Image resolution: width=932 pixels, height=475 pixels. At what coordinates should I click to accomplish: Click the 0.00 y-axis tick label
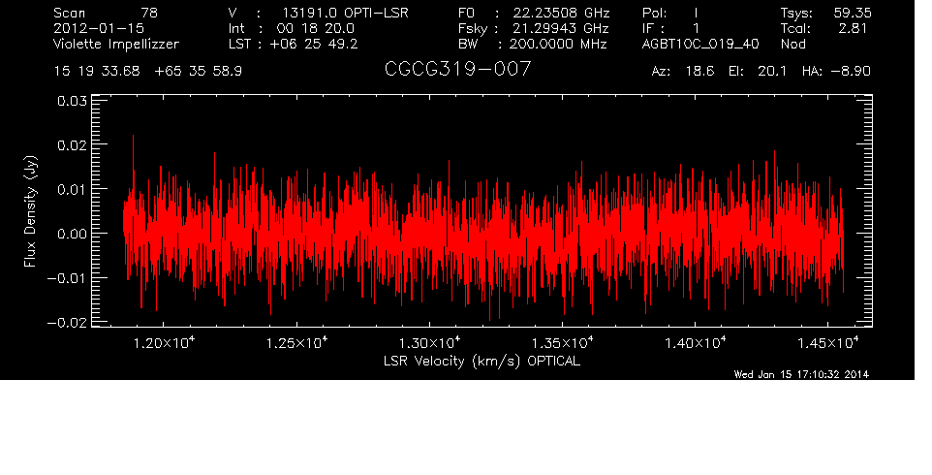point(72,234)
